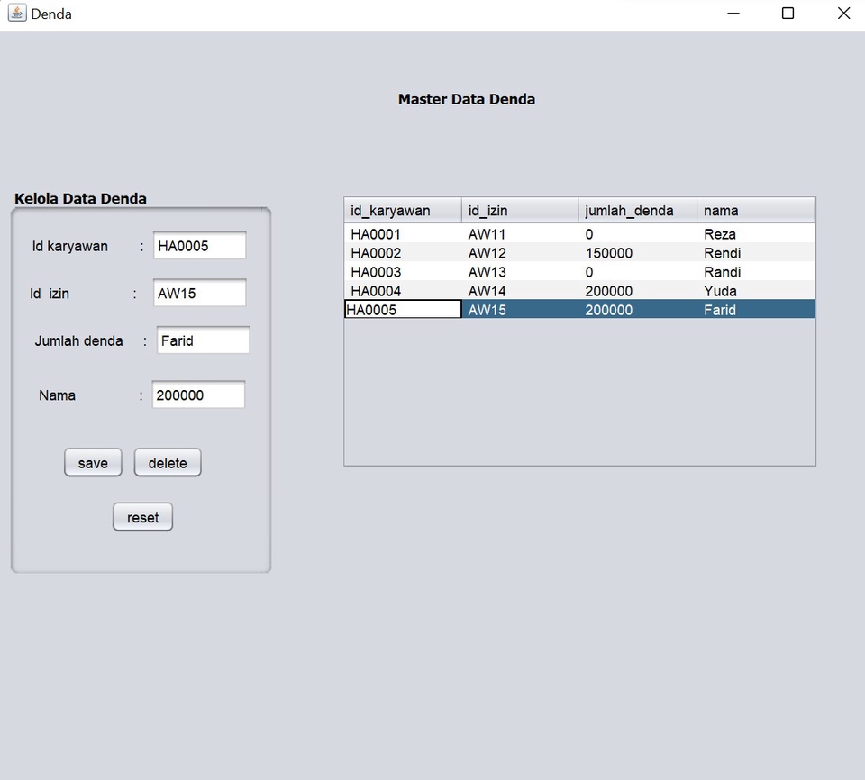Select table cell AW12
Image resolution: width=865 pixels, height=780 pixels.
(x=520, y=253)
